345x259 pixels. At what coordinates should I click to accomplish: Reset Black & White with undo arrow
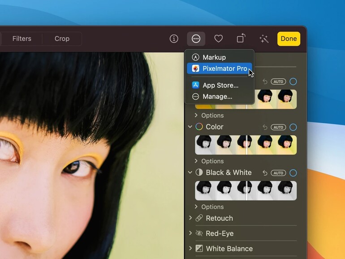pyautogui.click(x=265, y=173)
